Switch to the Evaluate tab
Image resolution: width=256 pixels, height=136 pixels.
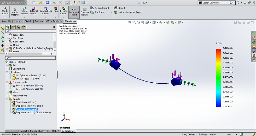[39, 21]
